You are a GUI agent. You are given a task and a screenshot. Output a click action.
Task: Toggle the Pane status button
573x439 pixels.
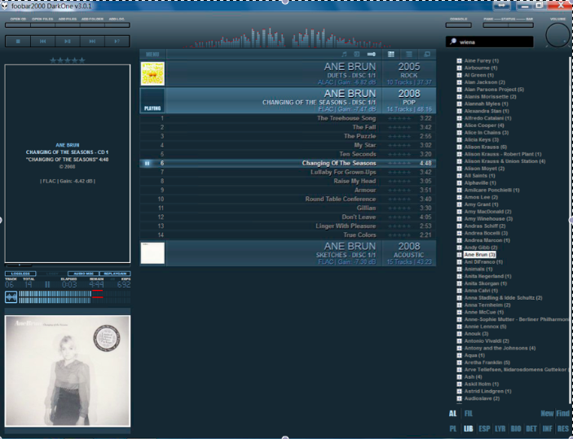pyautogui.click(x=496, y=24)
